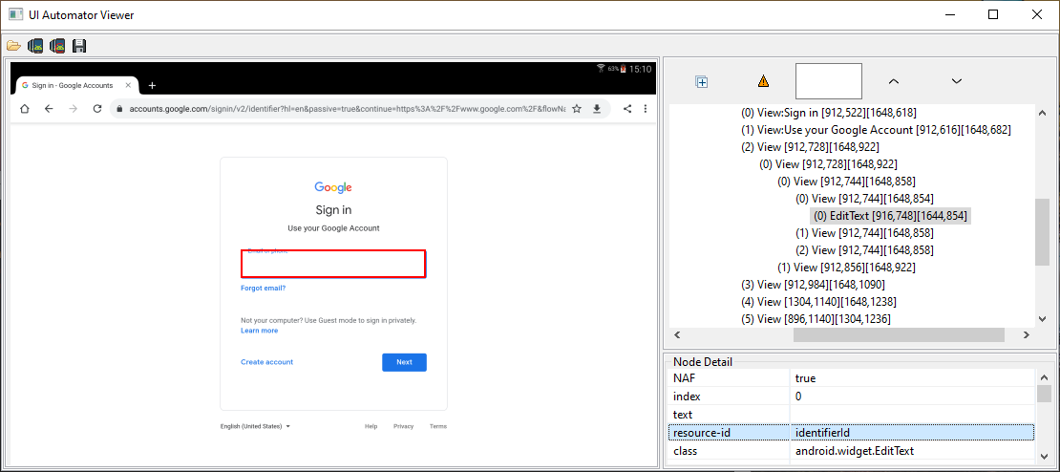
Task: Select the resource-id row in Node Detail
Action: coord(851,432)
